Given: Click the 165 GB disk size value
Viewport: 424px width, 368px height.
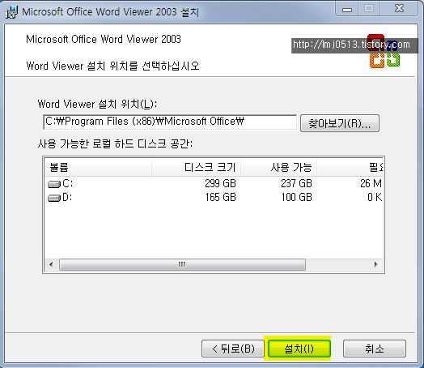Looking at the screenshot, I should [x=220, y=198].
